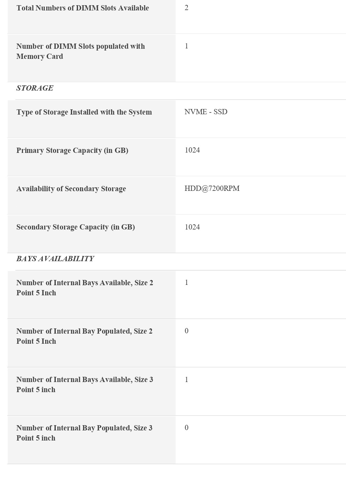Click 'Availability of Secondary Storage' label
The image size is (346, 483).
pyautogui.click(x=71, y=189)
